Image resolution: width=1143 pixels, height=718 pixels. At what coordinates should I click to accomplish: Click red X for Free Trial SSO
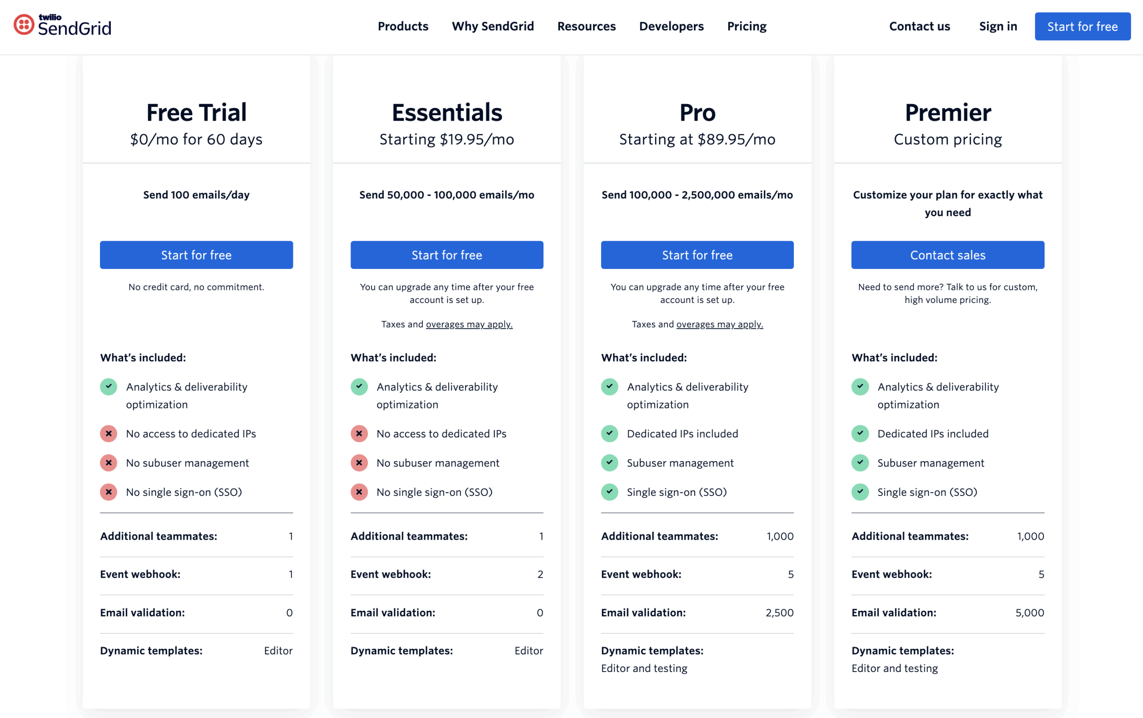pos(108,492)
